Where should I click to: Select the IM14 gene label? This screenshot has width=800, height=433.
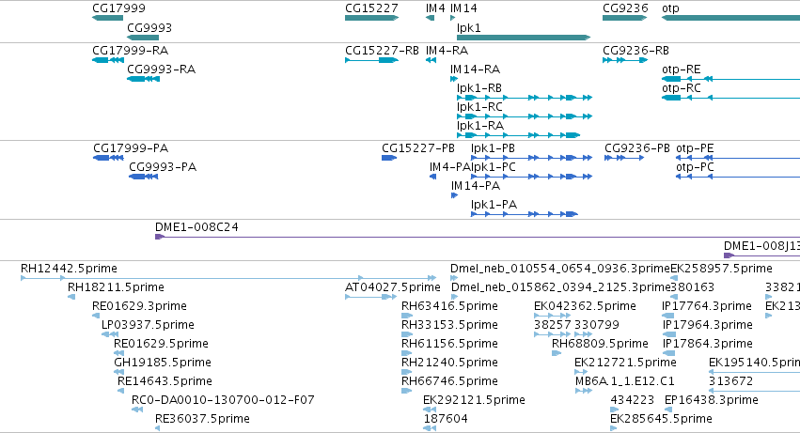(463, 8)
